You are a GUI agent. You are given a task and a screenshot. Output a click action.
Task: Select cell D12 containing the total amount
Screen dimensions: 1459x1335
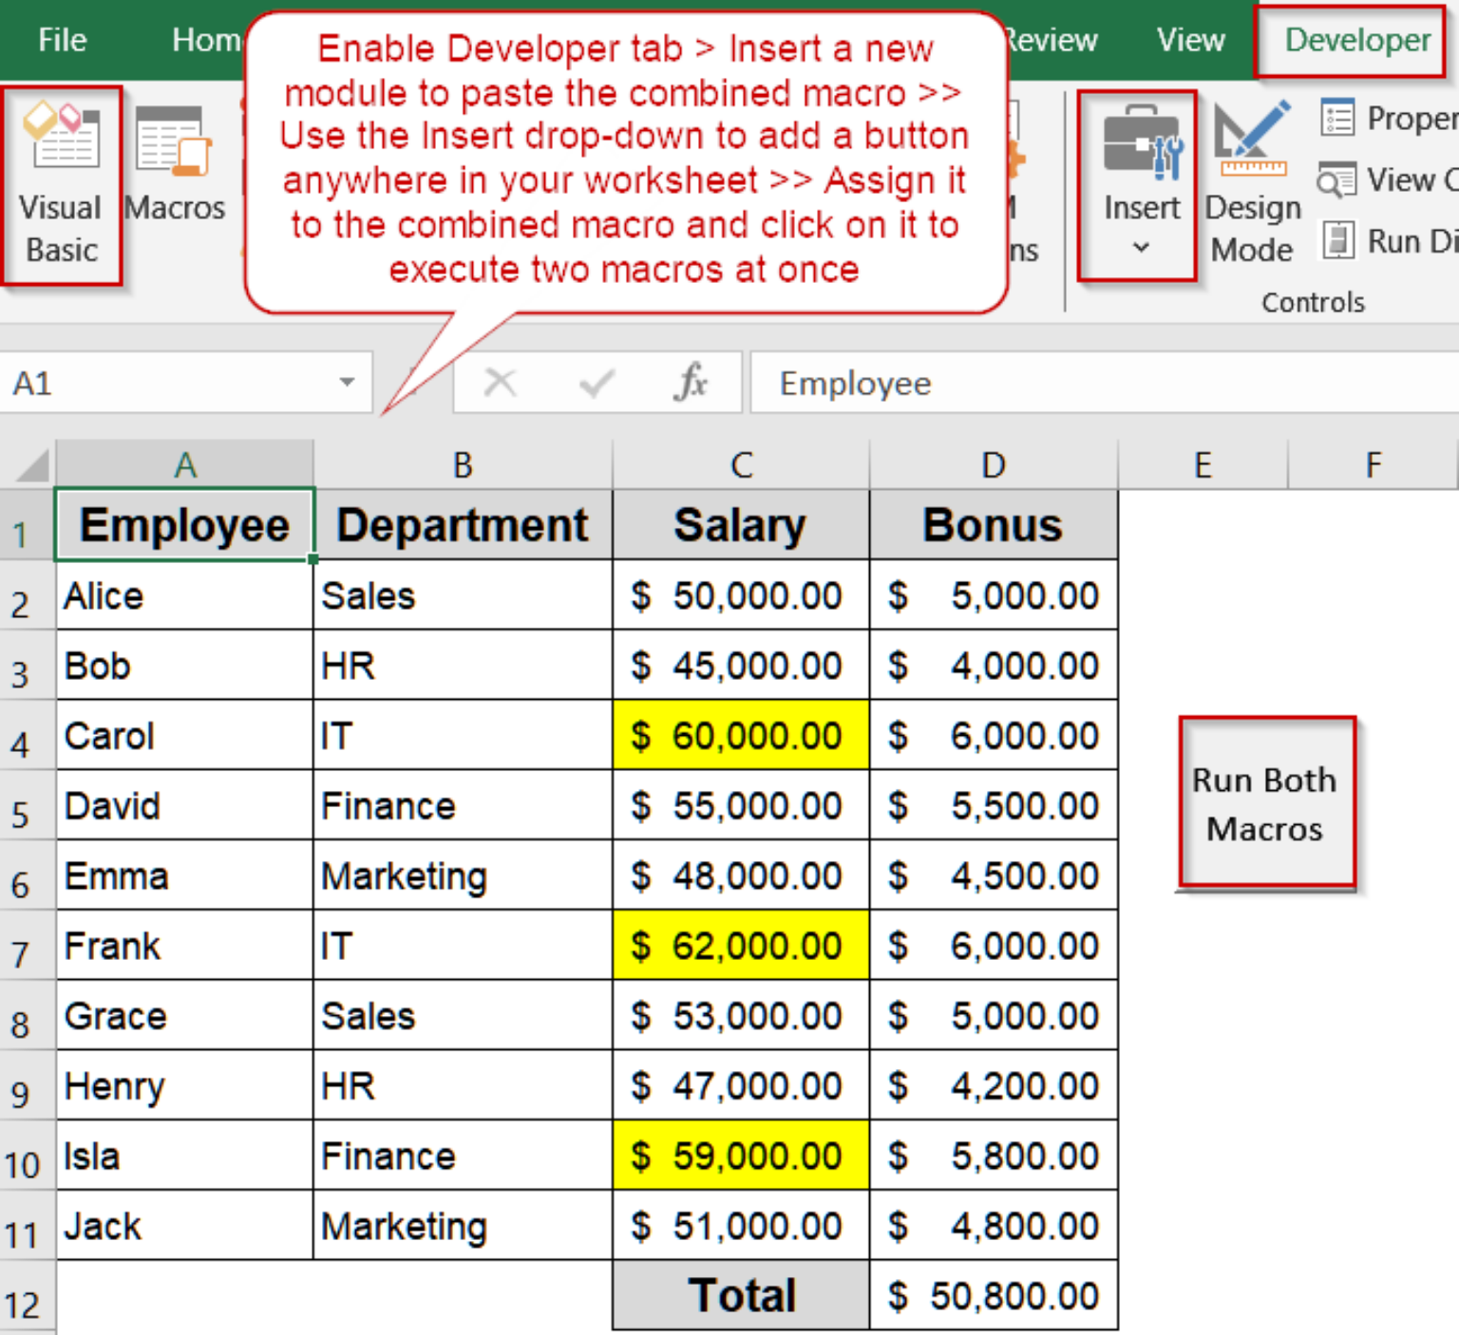click(x=993, y=1295)
